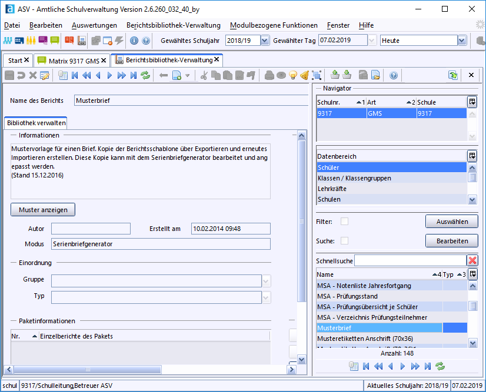The width and height of the screenshot is (486, 392).
Task: Open the students module icon in main toolbar
Action: coord(8,41)
